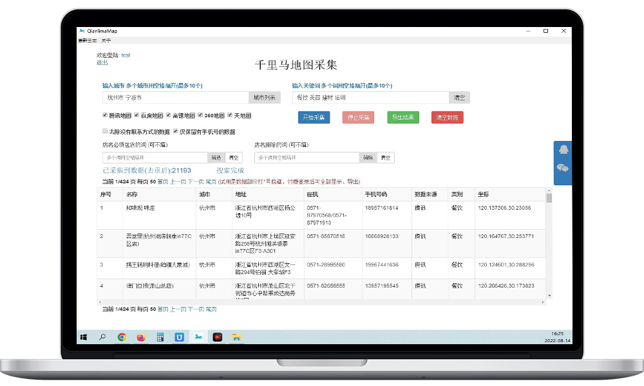Click the red 清空数据 button

pos(448,118)
